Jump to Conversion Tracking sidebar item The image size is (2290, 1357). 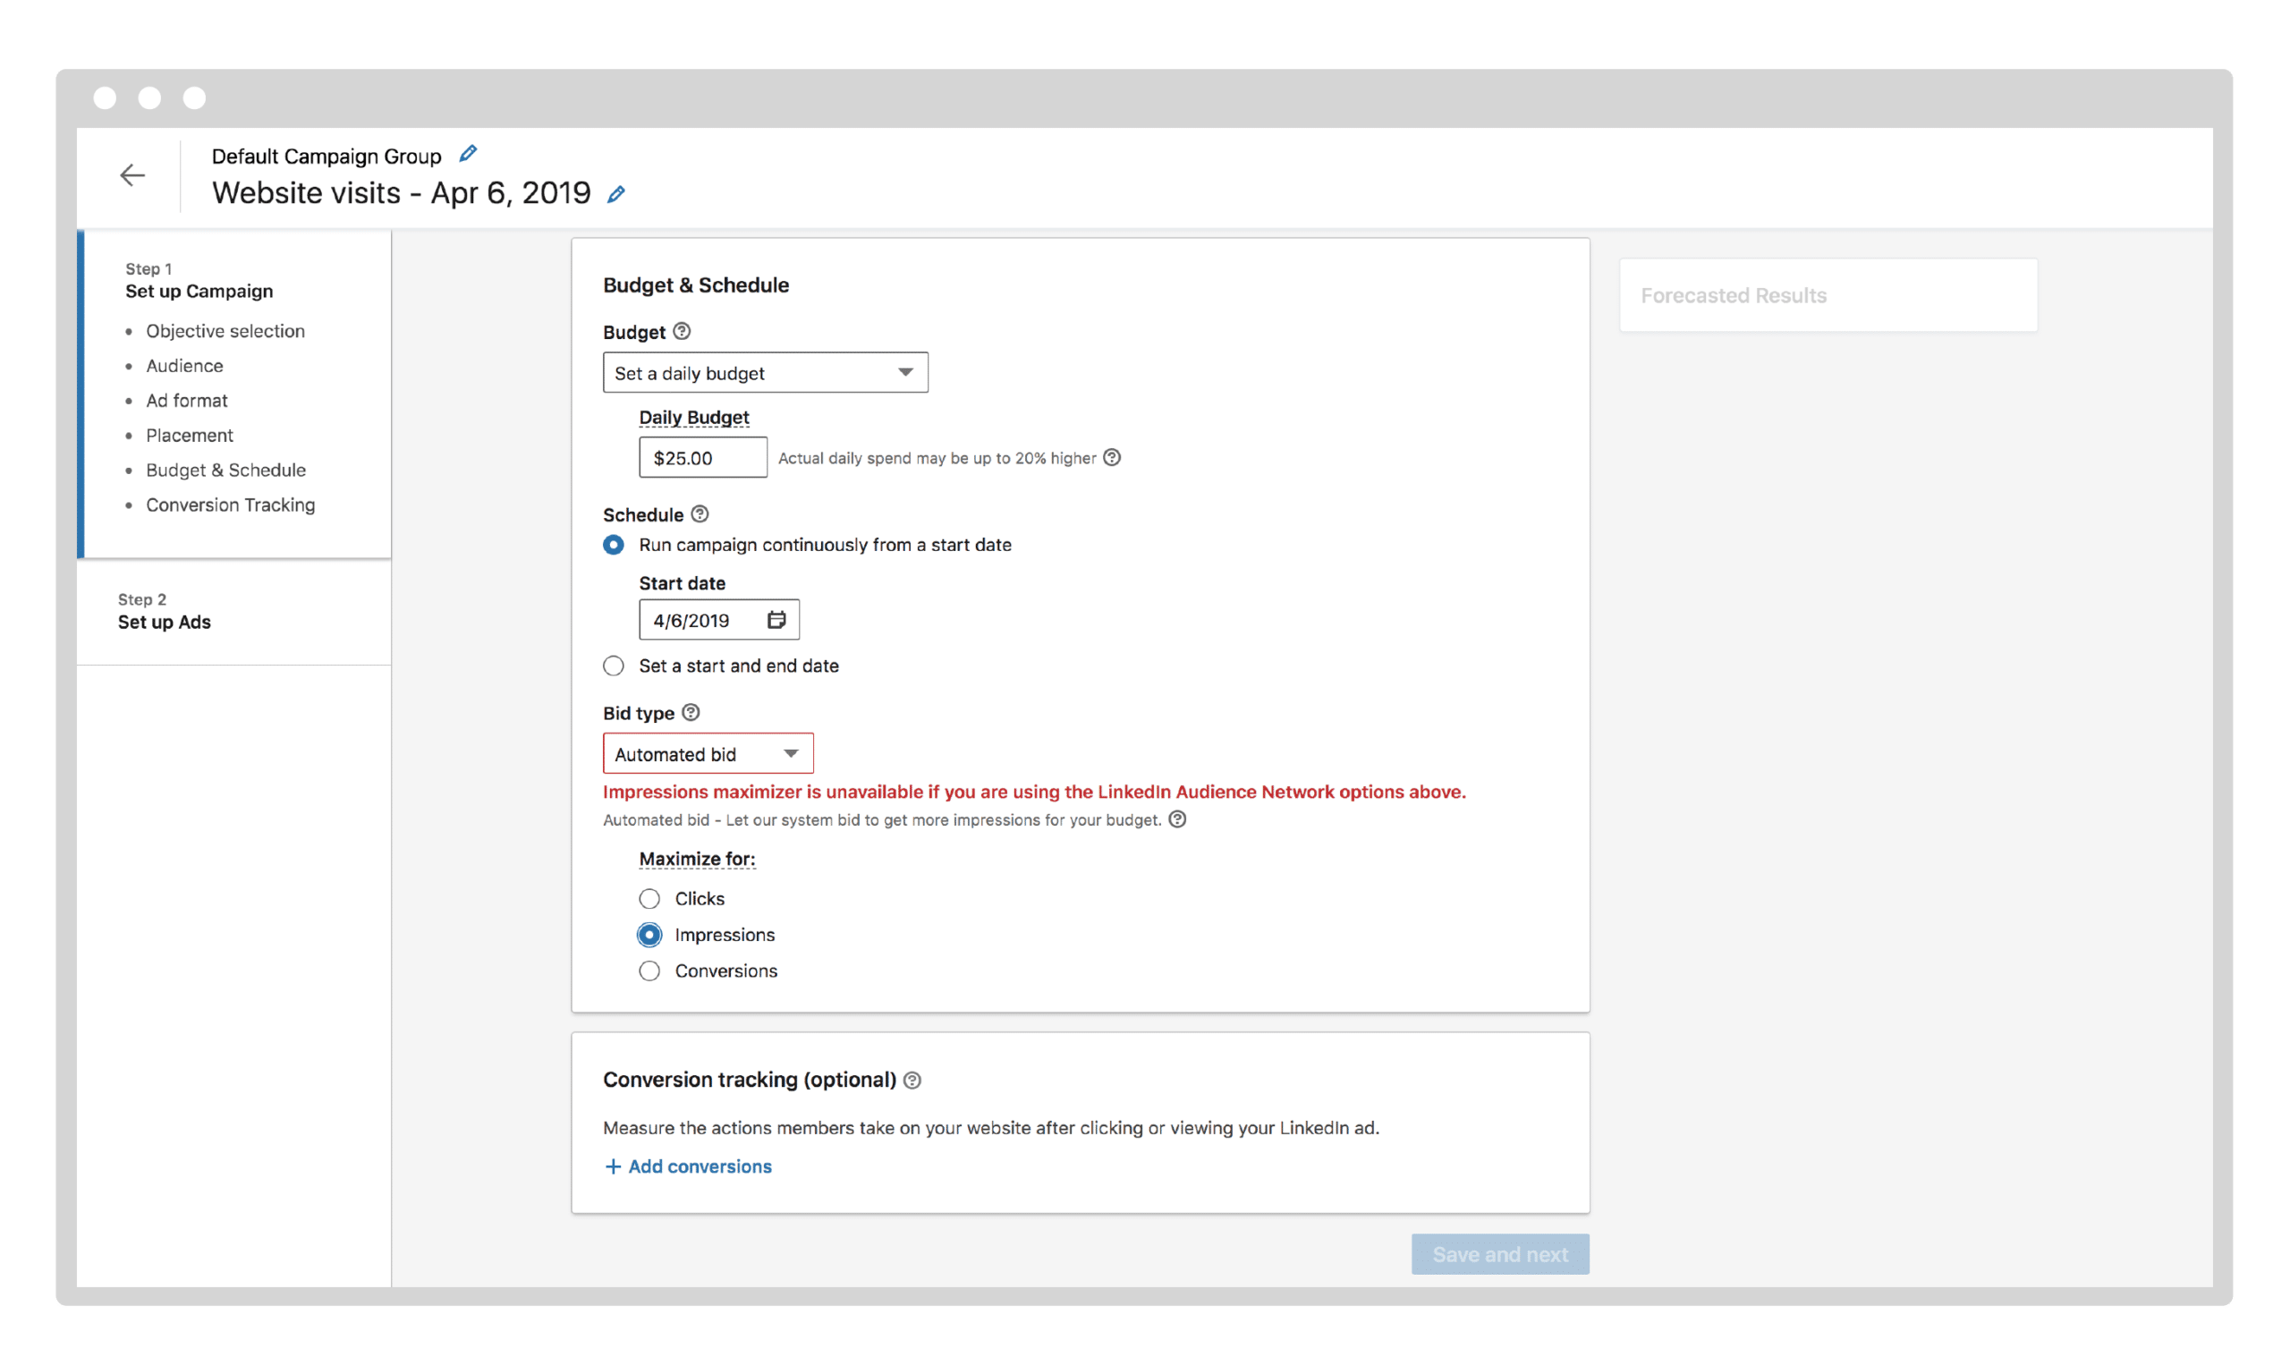(231, 505)
